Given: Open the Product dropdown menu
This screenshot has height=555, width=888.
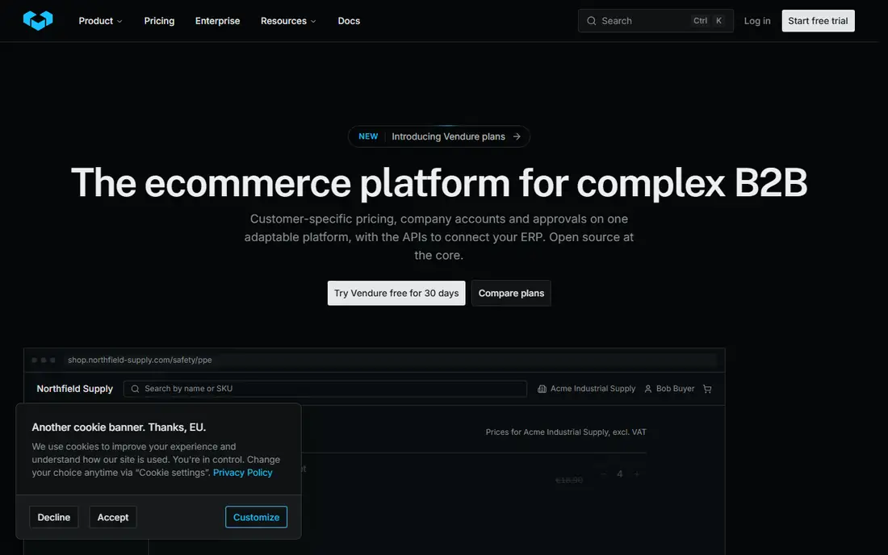Looking at the screenshot, I should pyautogui.click(x=100, y=21).
